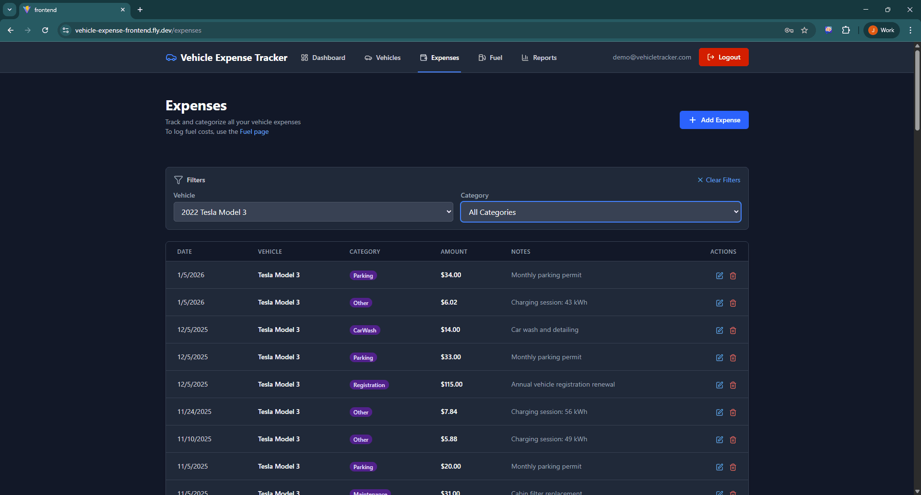Open the browser extensions puzzle icon

[x=846, y=30]
